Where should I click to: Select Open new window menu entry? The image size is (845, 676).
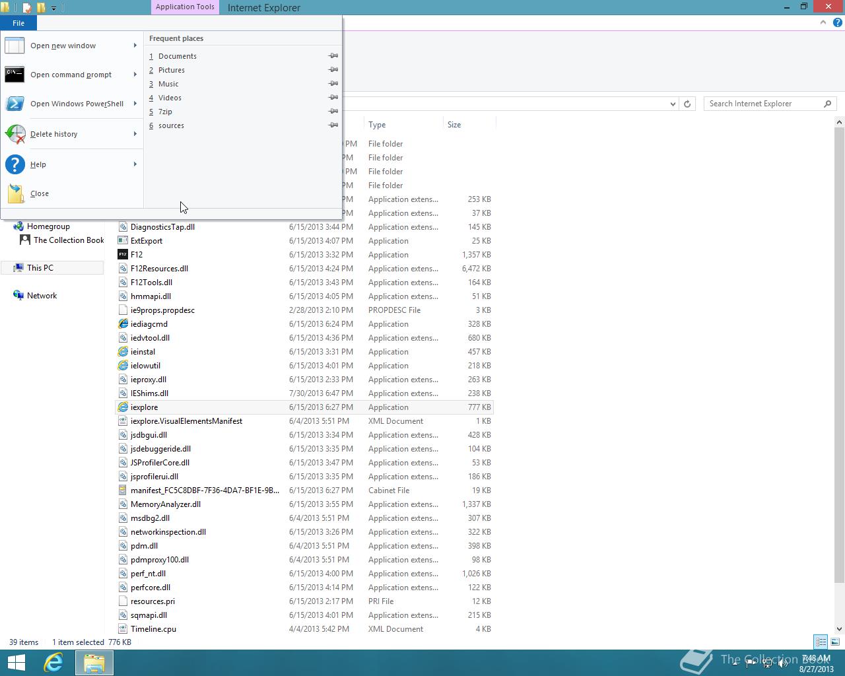click(71, 46)
